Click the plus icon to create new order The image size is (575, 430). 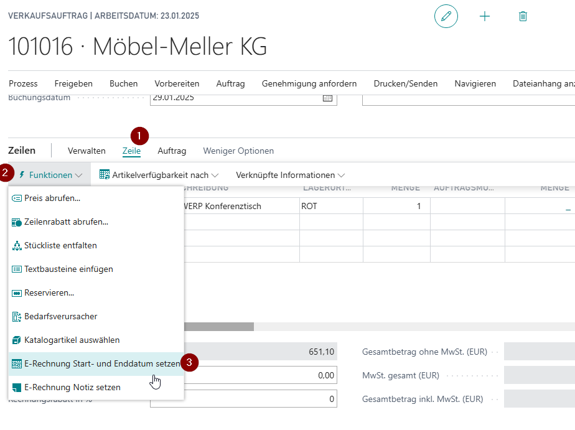point(485,17)
